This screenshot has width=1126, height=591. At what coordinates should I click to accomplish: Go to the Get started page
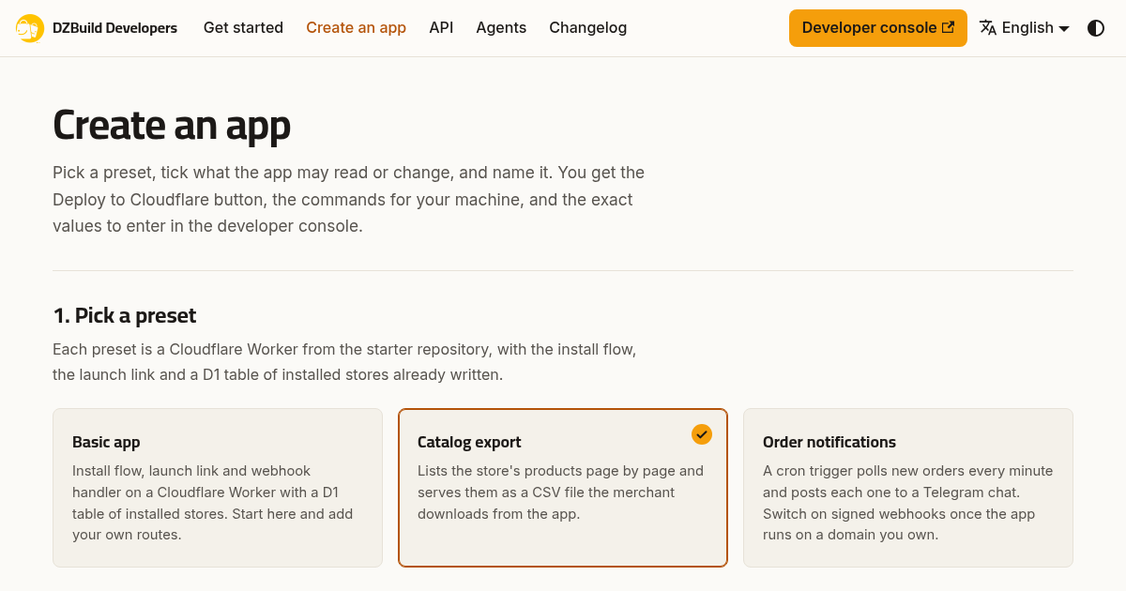pos(243,28)
